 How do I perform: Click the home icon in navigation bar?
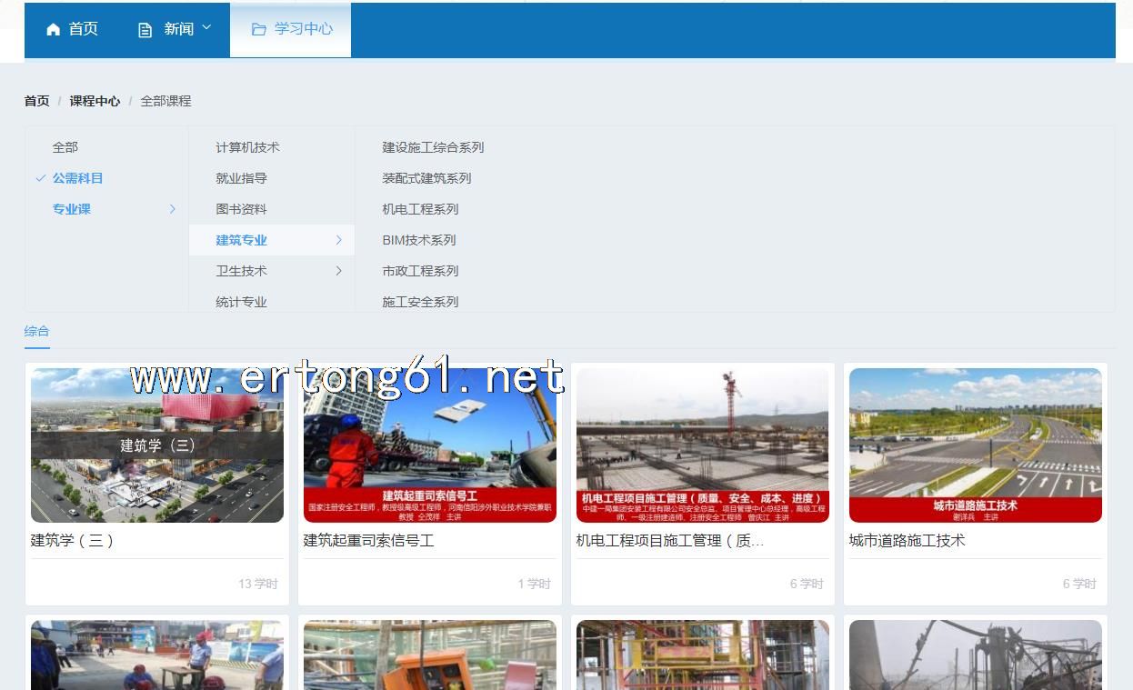click(x=53, y=29)
